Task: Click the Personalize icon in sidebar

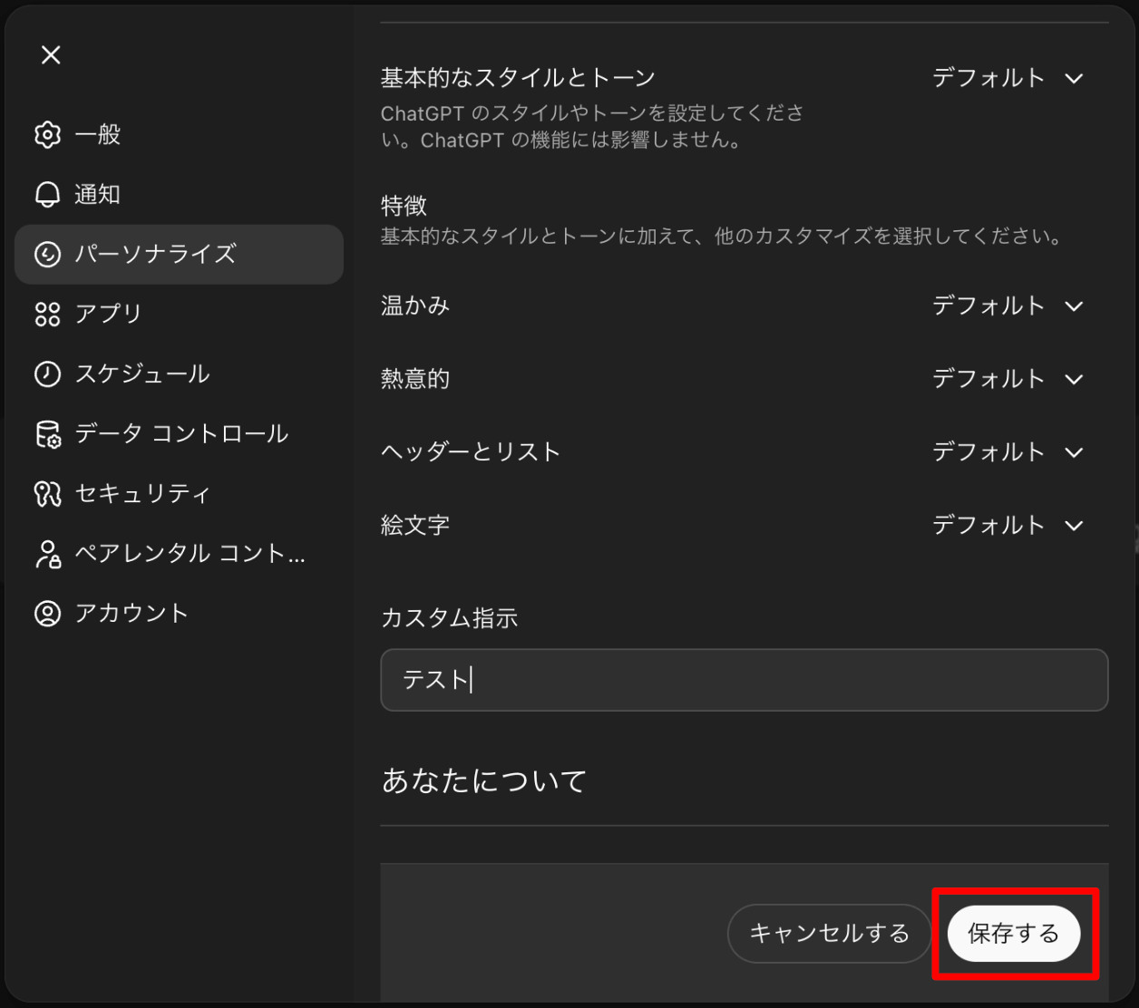Action: click(x=47, y=255)
